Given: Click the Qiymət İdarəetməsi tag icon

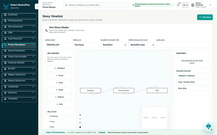Looking at the screenshot, I should [x=5, y=51].
